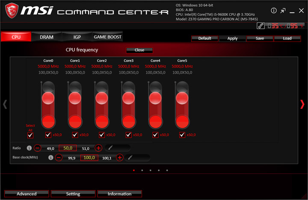Screen dimensions: 308x200
Task: Uncheck the Core2 x50,0 checkbox
Action: coord(102,135)
